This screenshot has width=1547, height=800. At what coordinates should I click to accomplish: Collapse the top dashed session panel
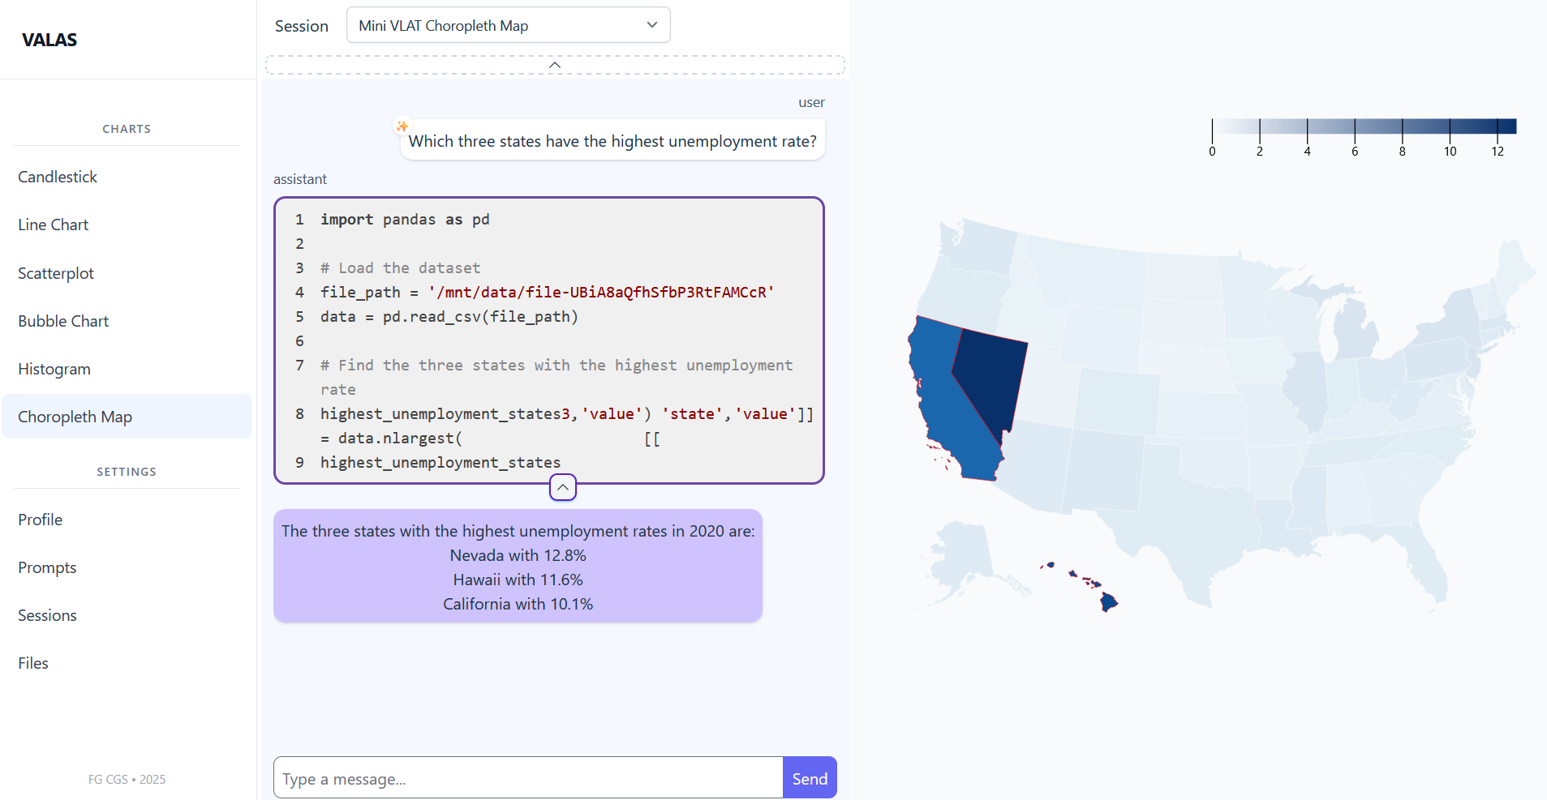[555, 65]
